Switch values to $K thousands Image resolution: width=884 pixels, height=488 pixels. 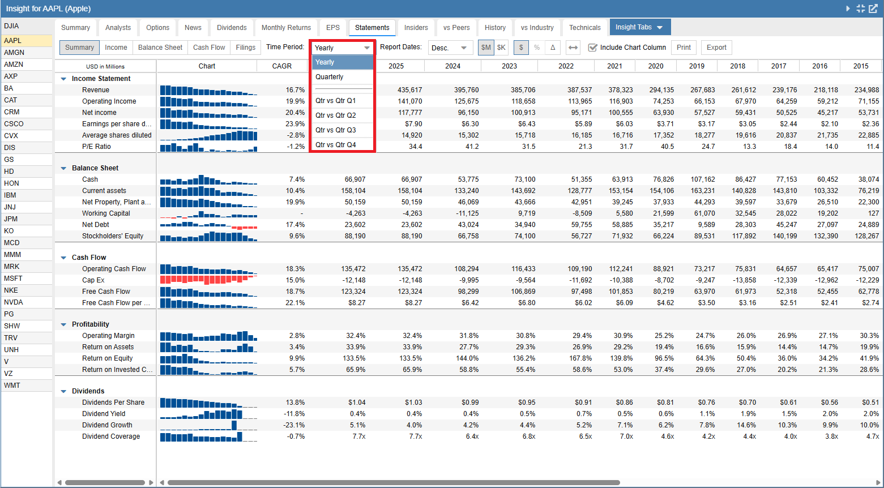[501, 48]
